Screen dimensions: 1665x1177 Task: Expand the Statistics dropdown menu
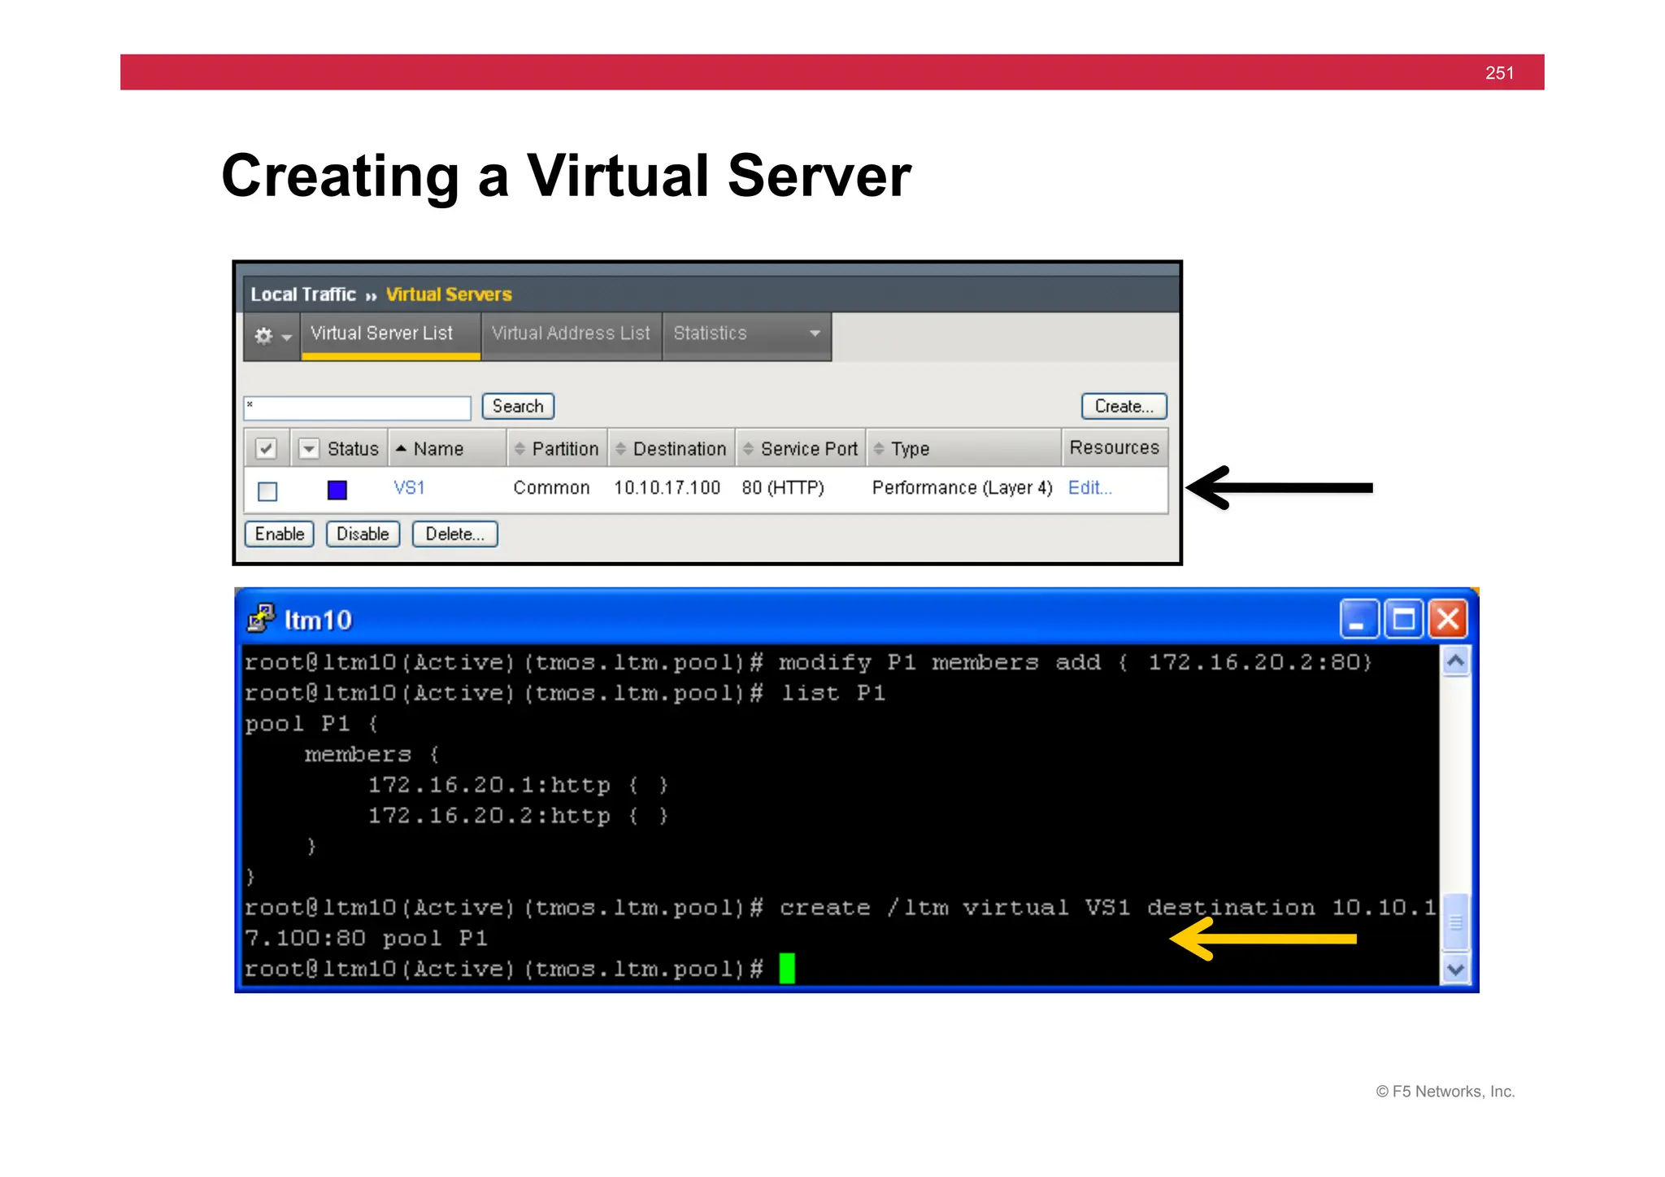815,333
